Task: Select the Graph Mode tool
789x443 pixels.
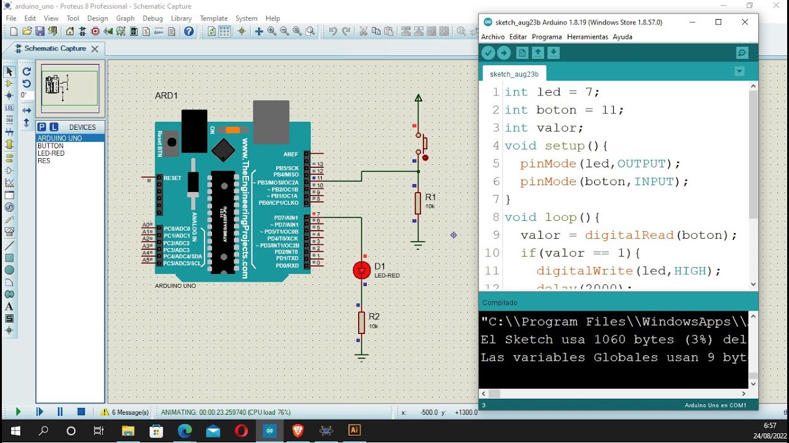Action: pos(9,183)
